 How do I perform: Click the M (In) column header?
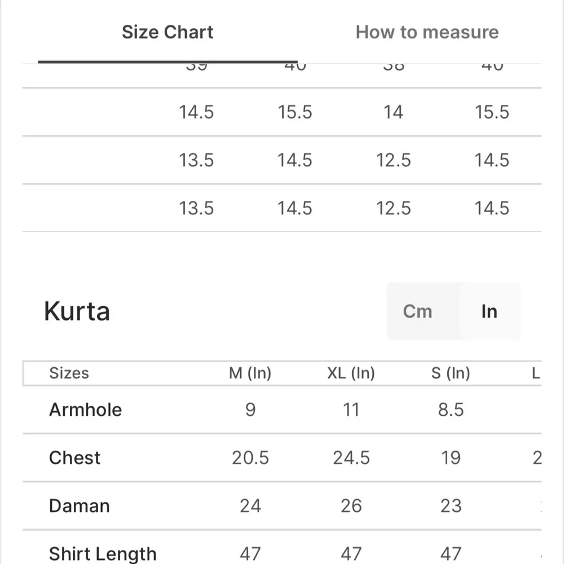pos(250,373)
